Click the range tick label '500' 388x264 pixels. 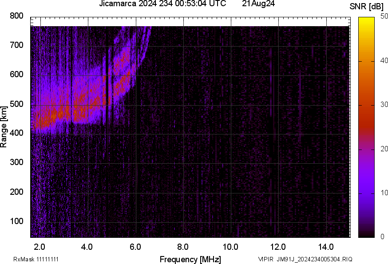[x=16, y=104]
